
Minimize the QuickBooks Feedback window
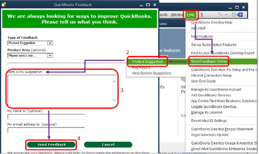point(141,5)
